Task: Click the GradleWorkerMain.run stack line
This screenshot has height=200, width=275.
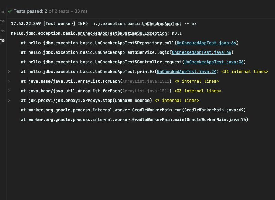Action: (133, 110)
